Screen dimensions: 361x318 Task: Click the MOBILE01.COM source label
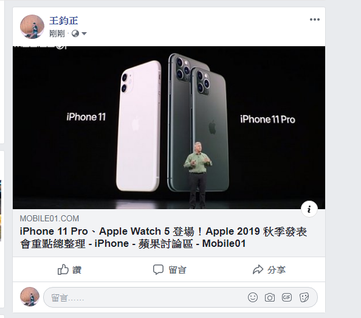(49, 218)
